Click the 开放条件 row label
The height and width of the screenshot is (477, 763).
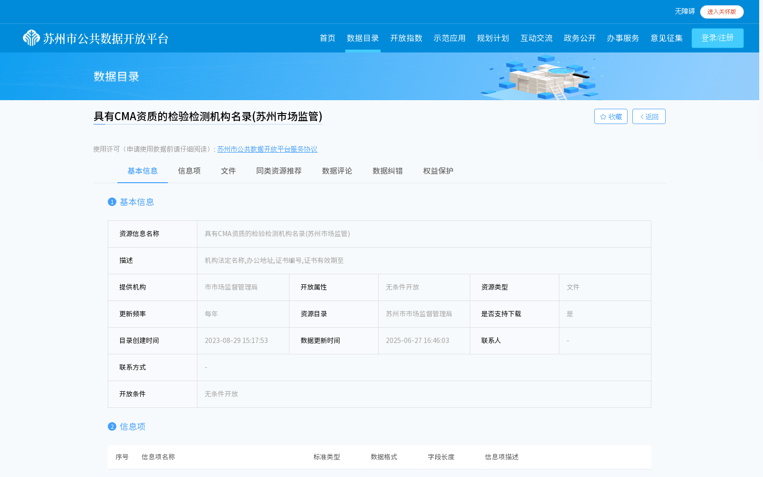[133, 394]
